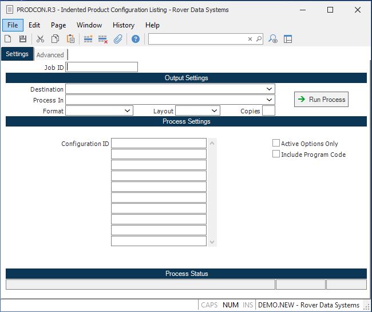The width and height of the screenshot is (372, 312).
Task: Click the Job ID input field
Action: pos(102,68)
